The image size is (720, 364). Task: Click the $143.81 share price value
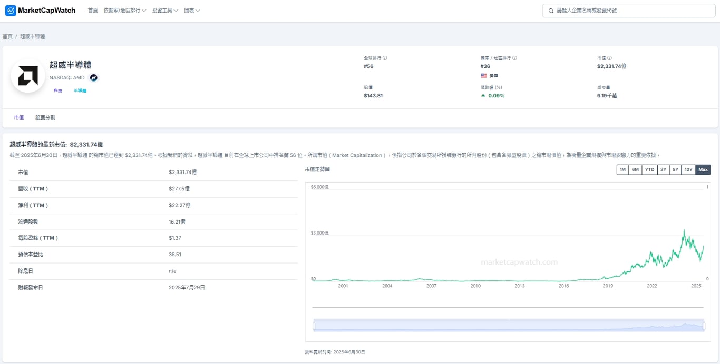[373, 96]
